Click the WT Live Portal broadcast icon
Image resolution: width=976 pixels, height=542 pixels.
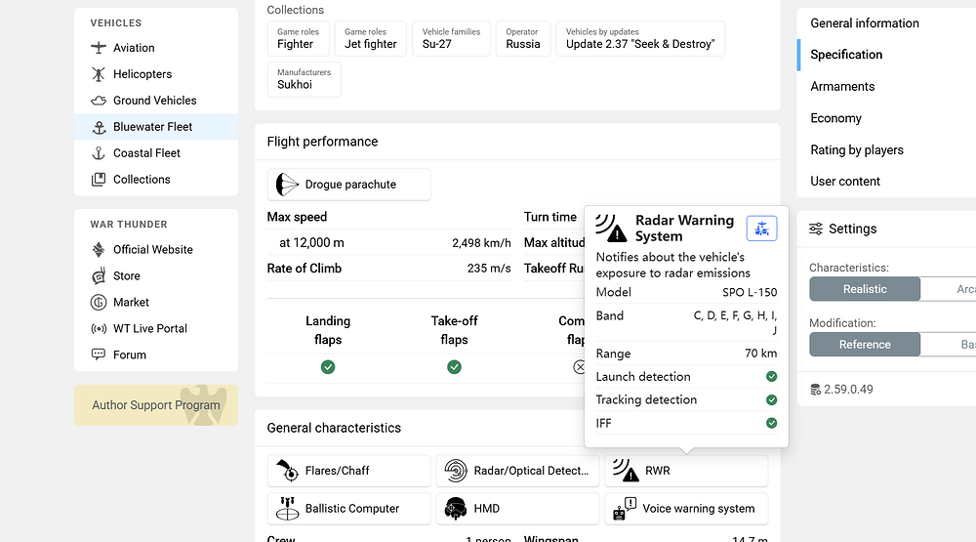coord(99,328)
